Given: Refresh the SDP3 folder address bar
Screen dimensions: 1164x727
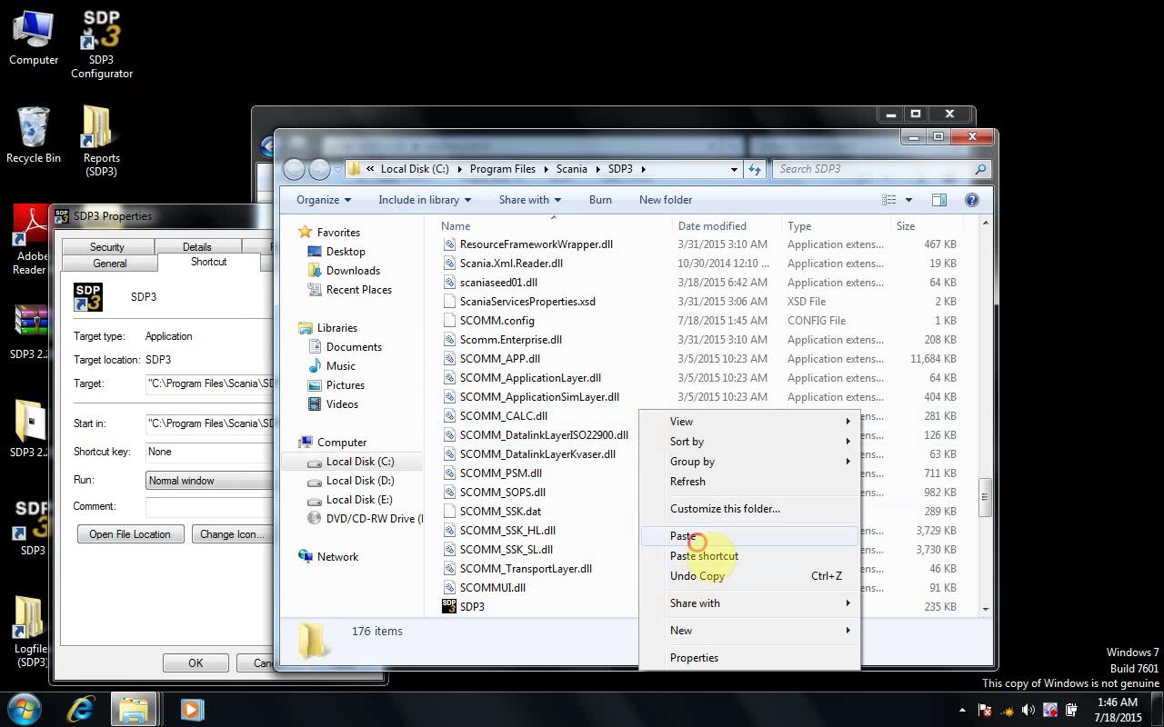Looking at the screenshot, I should coord(754,169).
